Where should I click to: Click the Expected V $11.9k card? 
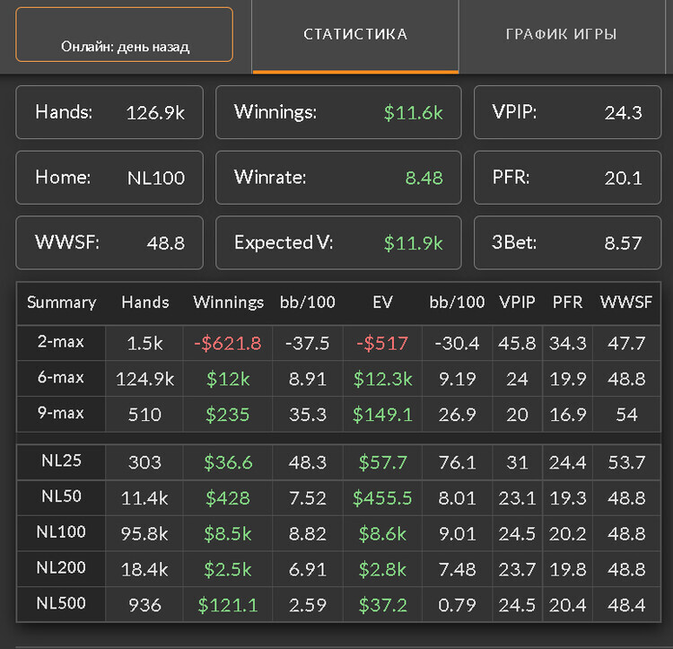pyautogui.click(x=338, y=242)
